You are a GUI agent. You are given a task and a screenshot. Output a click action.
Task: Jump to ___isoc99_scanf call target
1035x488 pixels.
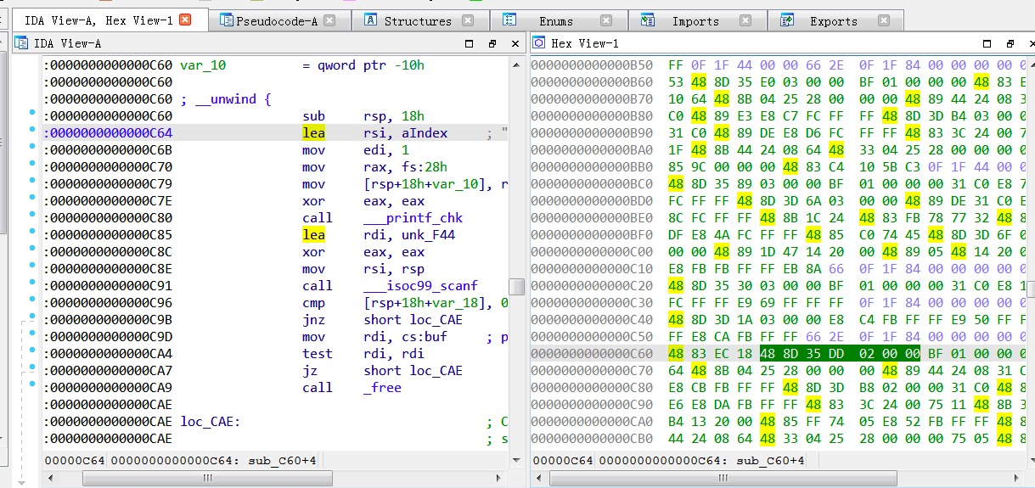(420, 286)
